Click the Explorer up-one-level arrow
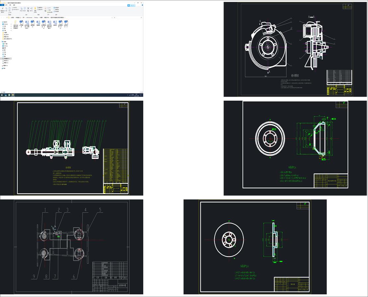368x297 pixels. pyautogui.click(x=7, y=18)
